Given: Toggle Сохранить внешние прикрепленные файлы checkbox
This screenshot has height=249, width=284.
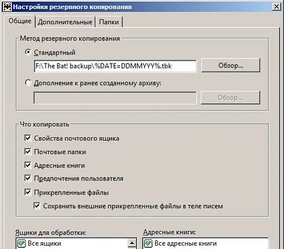Looking at the screenshot, I should point(37,206).
